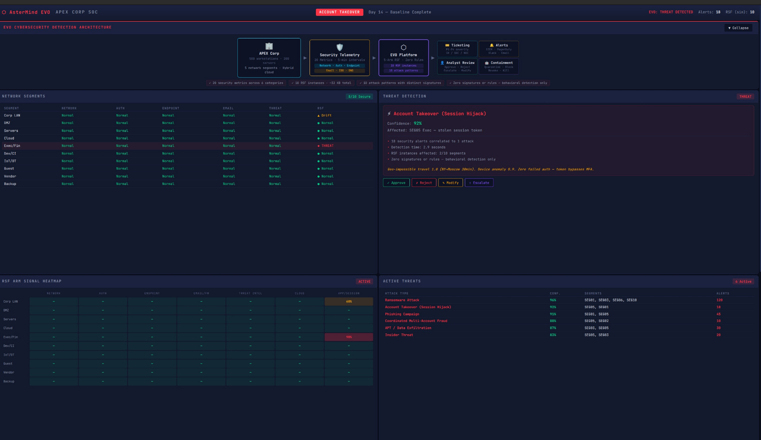
Task: Click the 90% Exec/Fin APP/SESSION heatmap cell
Action: (348, 337)
